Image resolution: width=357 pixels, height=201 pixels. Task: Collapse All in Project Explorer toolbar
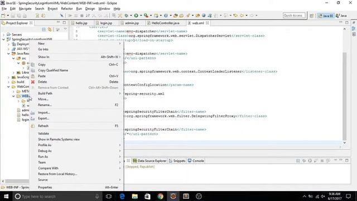pyautogui.click(x=44, y=30)
